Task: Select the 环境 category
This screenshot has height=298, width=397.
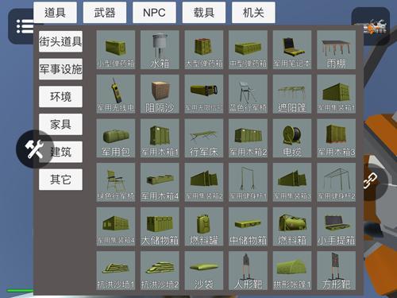Action: 60,97
